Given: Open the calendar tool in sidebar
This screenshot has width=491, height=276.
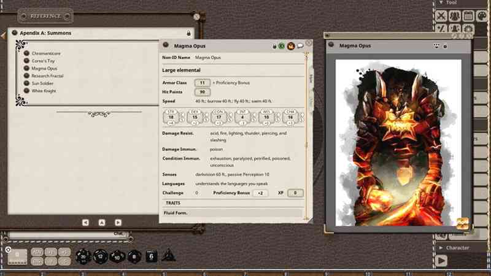Looking at the screenshot, I should [x=468, y=16].
